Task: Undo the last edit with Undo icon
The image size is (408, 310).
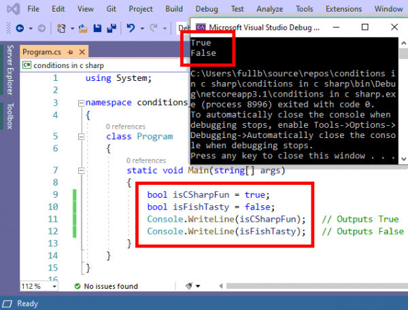Action: point(131,29)
